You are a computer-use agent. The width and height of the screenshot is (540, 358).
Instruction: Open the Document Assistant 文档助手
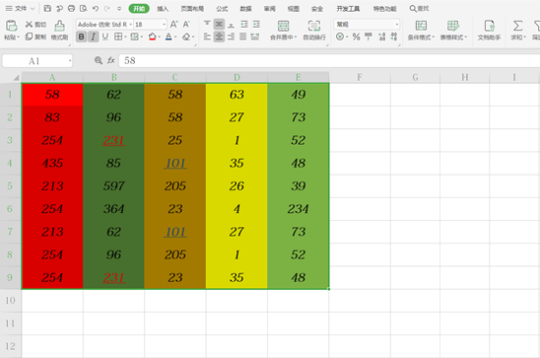click(x=489, y=30)
